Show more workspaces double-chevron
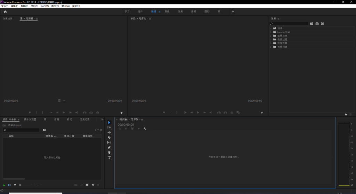The height and width of the screenshot is (194, 356). click(233, 11)
